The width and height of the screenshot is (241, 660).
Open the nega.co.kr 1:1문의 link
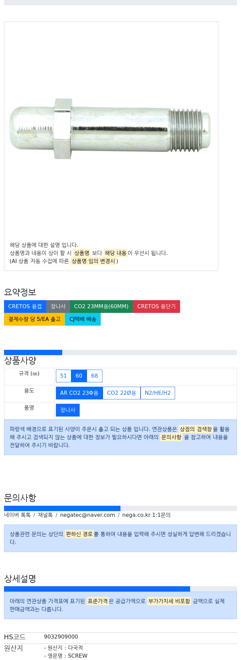click(x=146, y=515)
